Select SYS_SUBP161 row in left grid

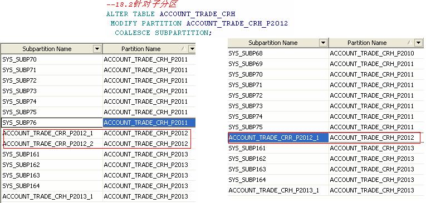98,154
